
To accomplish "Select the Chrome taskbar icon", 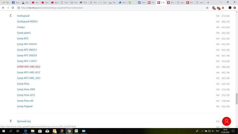I will (69, 131).
